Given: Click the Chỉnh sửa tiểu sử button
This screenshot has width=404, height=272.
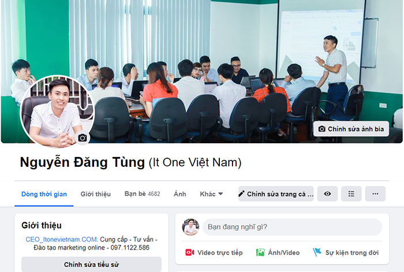Looking at the screenshot, I should 91,264.
